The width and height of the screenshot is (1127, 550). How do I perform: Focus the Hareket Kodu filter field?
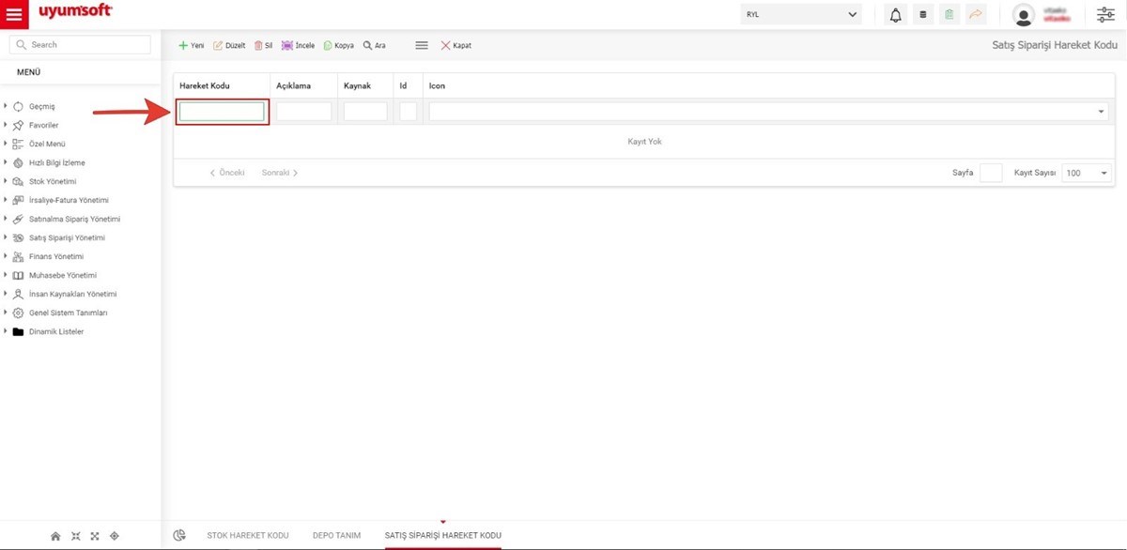point(222,112)
